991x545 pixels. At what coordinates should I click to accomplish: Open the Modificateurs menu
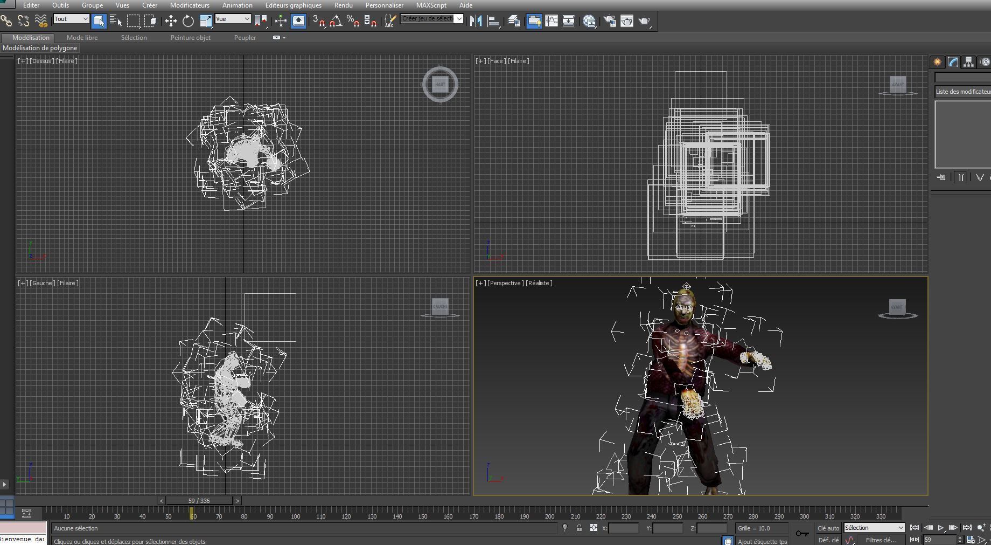pyautogui.click(x=190, y=5)
